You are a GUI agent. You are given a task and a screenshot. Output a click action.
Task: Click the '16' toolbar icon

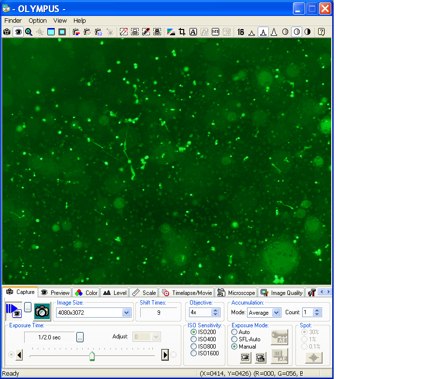(x=240, y=32)
